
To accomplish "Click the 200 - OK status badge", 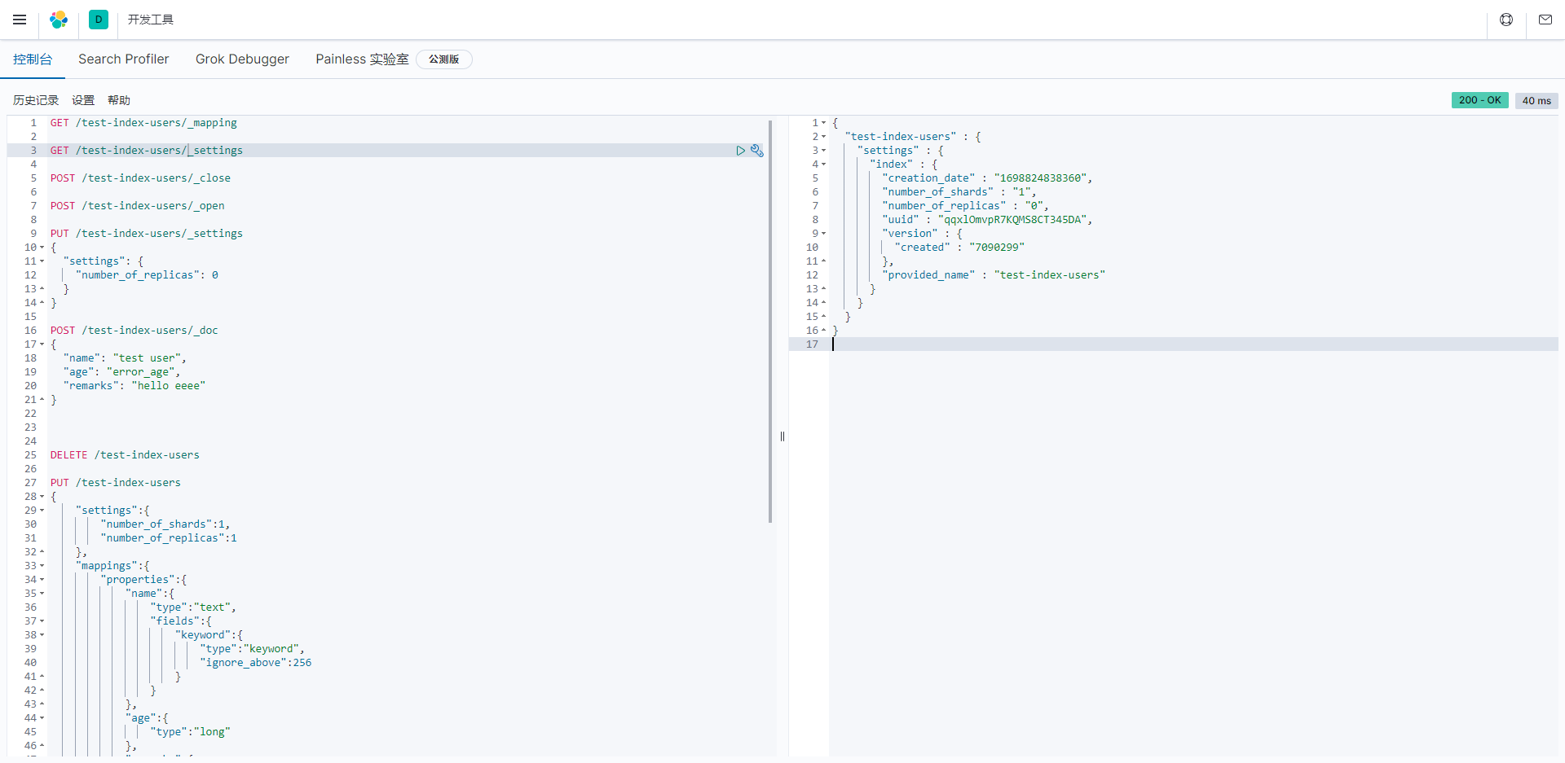I will (x=1479, y=100).
